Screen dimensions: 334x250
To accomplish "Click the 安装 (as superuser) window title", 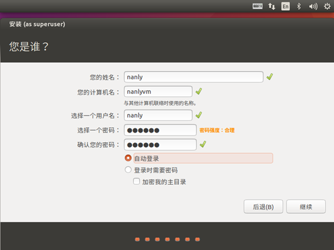I will (x=37, y=24).
